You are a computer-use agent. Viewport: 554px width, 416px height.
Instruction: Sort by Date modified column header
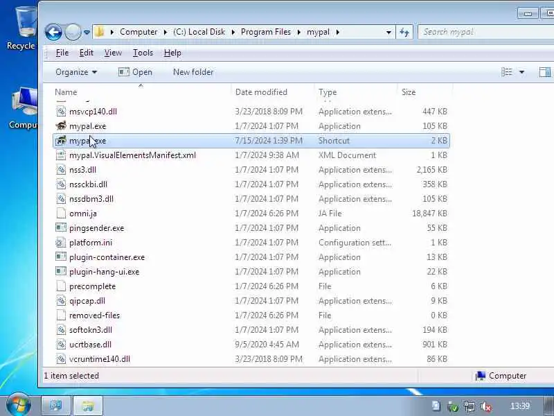261,92
